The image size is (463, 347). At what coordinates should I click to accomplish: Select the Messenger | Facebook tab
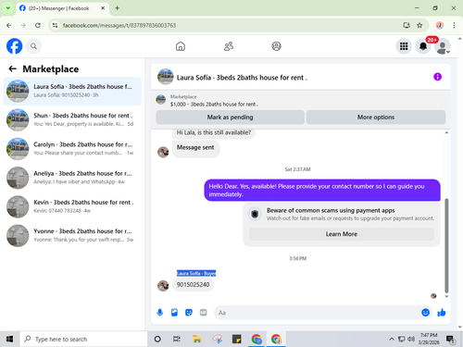(x=62, y=8)
